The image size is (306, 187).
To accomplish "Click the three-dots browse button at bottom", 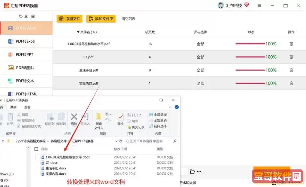I will [199, 172].
